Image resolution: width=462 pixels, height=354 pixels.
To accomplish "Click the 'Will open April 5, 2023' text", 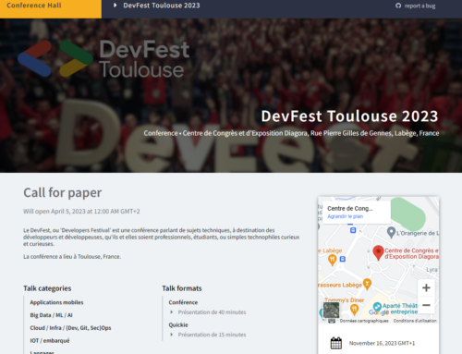I will 81,212.
